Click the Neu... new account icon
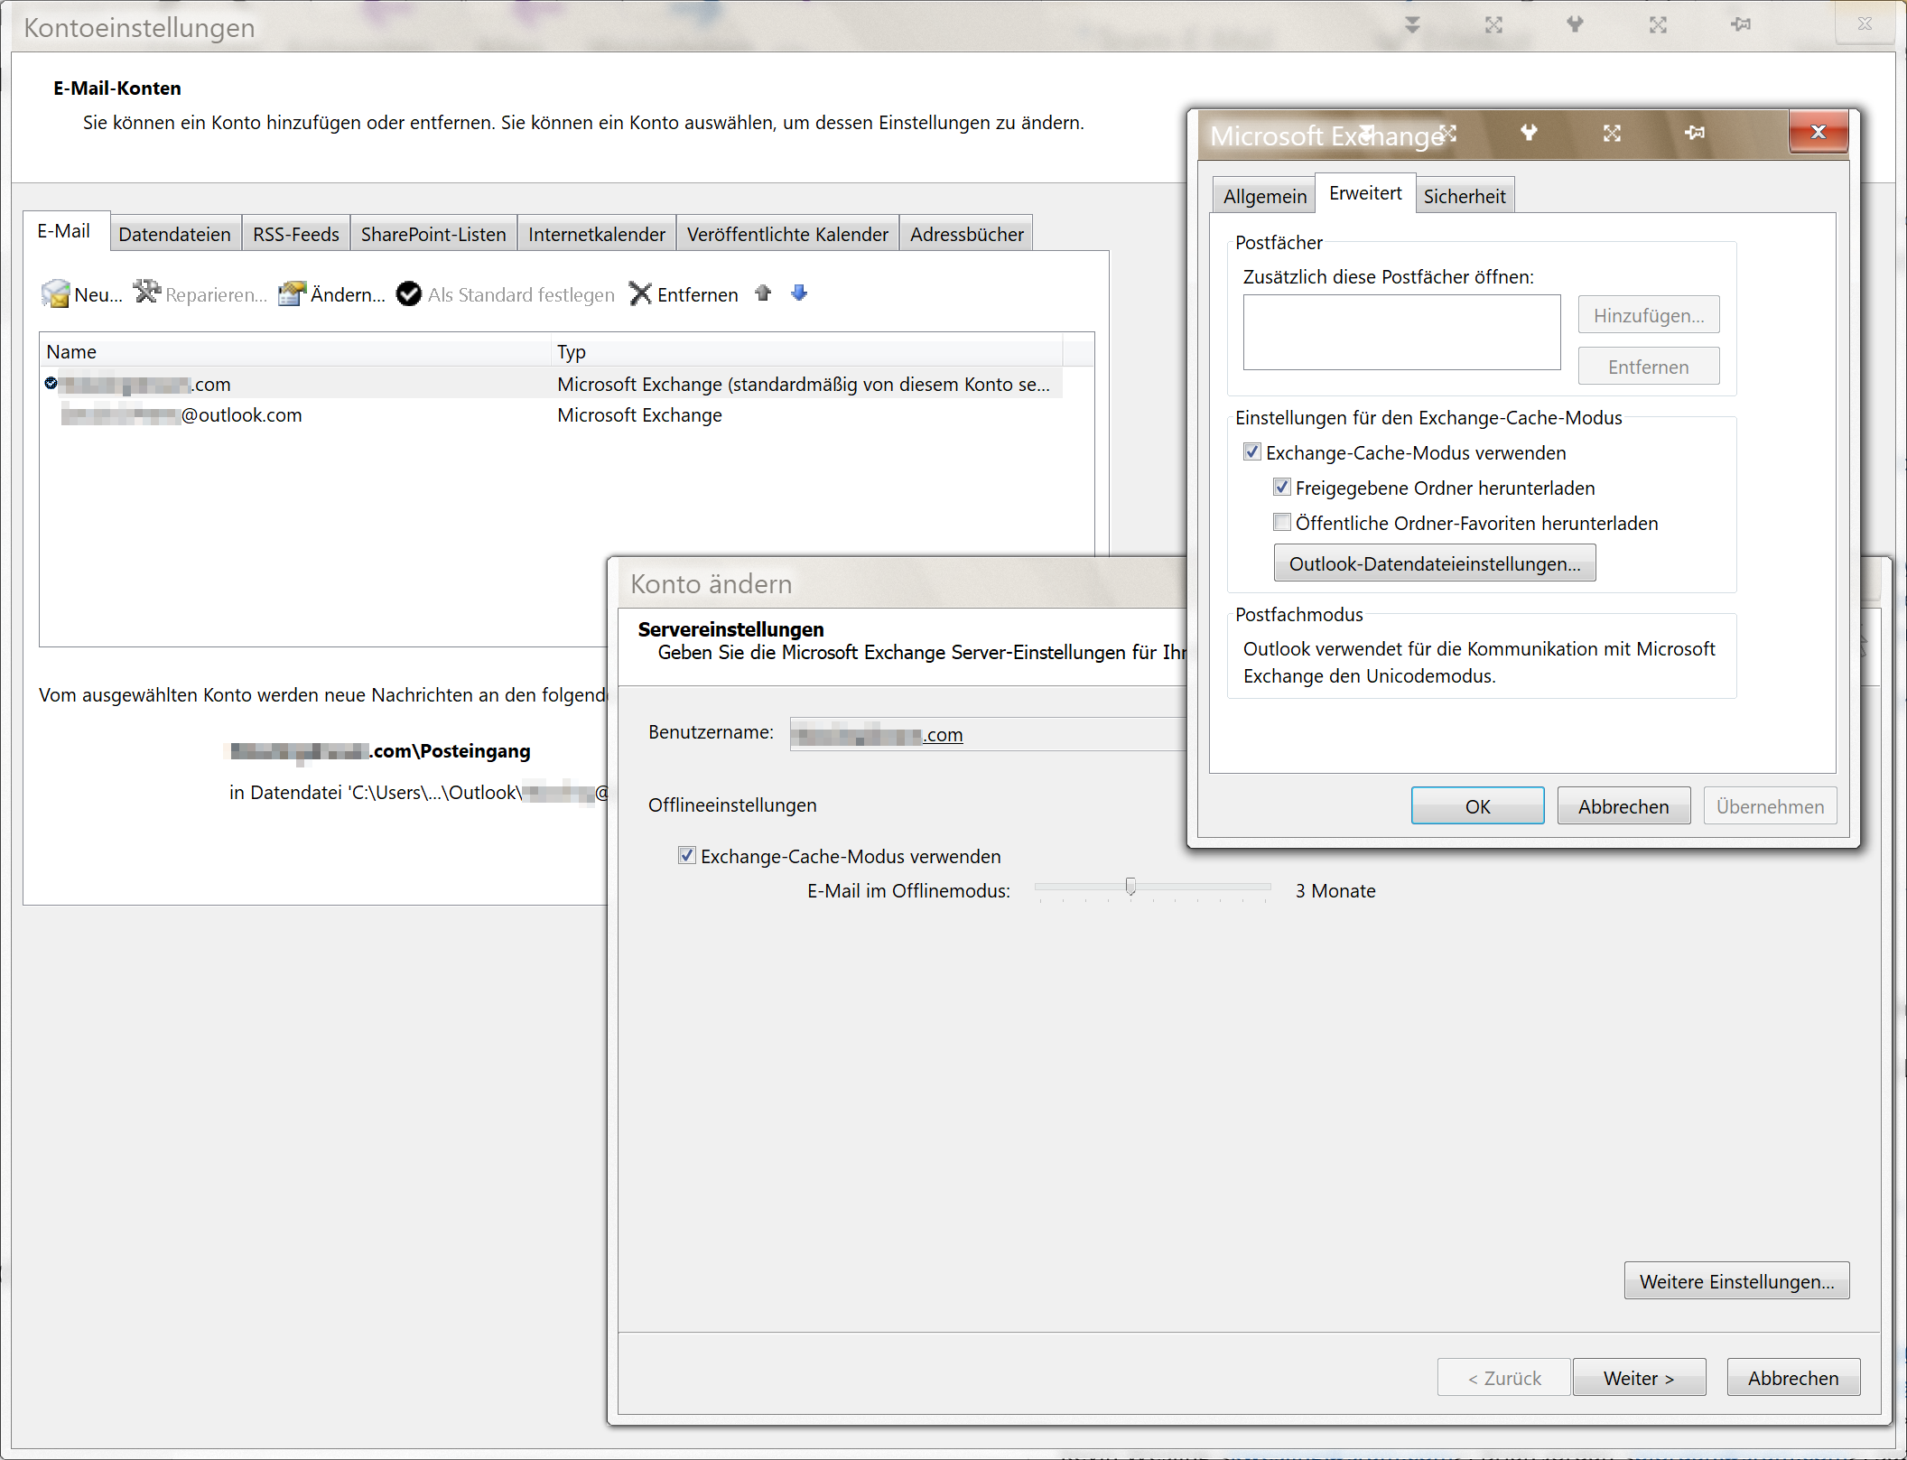The width and height of the screenshot is (1907, 1460). pos(56,293)
